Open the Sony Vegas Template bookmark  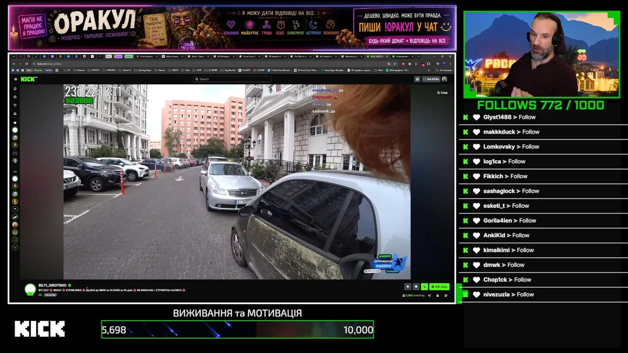click(333, 70)
